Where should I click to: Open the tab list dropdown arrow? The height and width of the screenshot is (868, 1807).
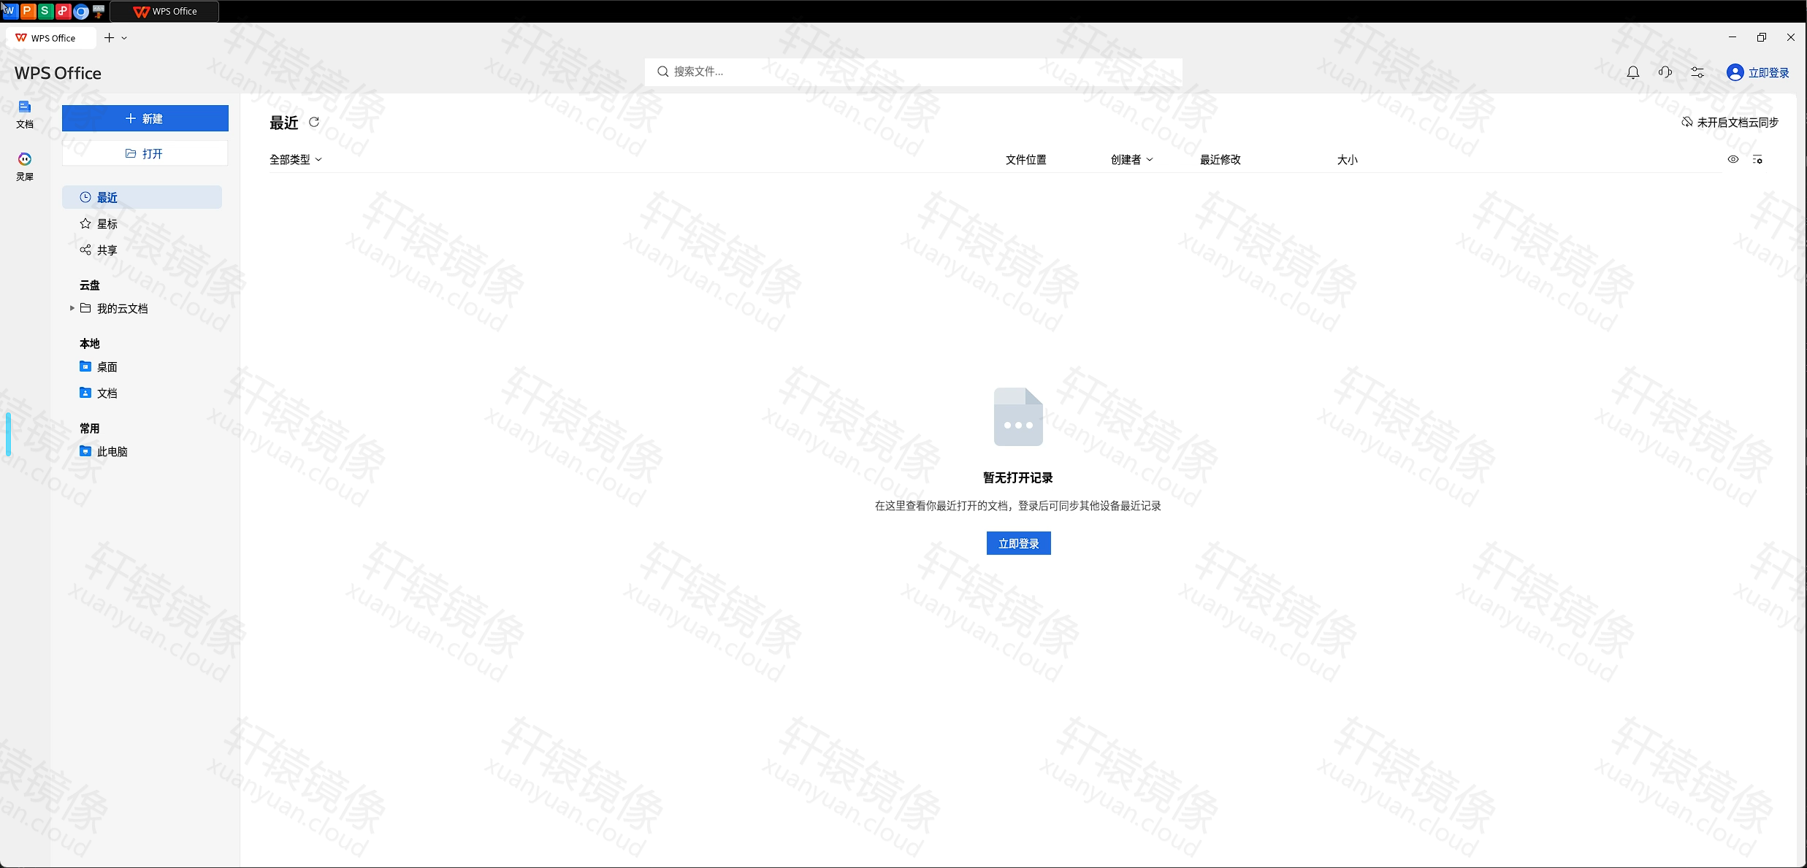(124, 38)
